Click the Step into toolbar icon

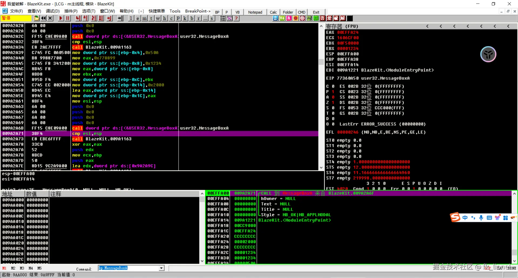pos(78,18)
